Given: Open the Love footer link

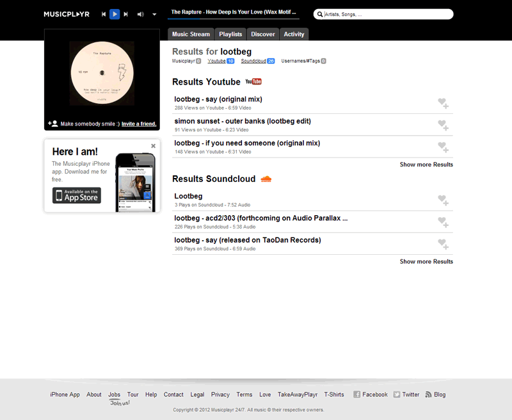Looking at the screenshot, I should pos(265,394).
